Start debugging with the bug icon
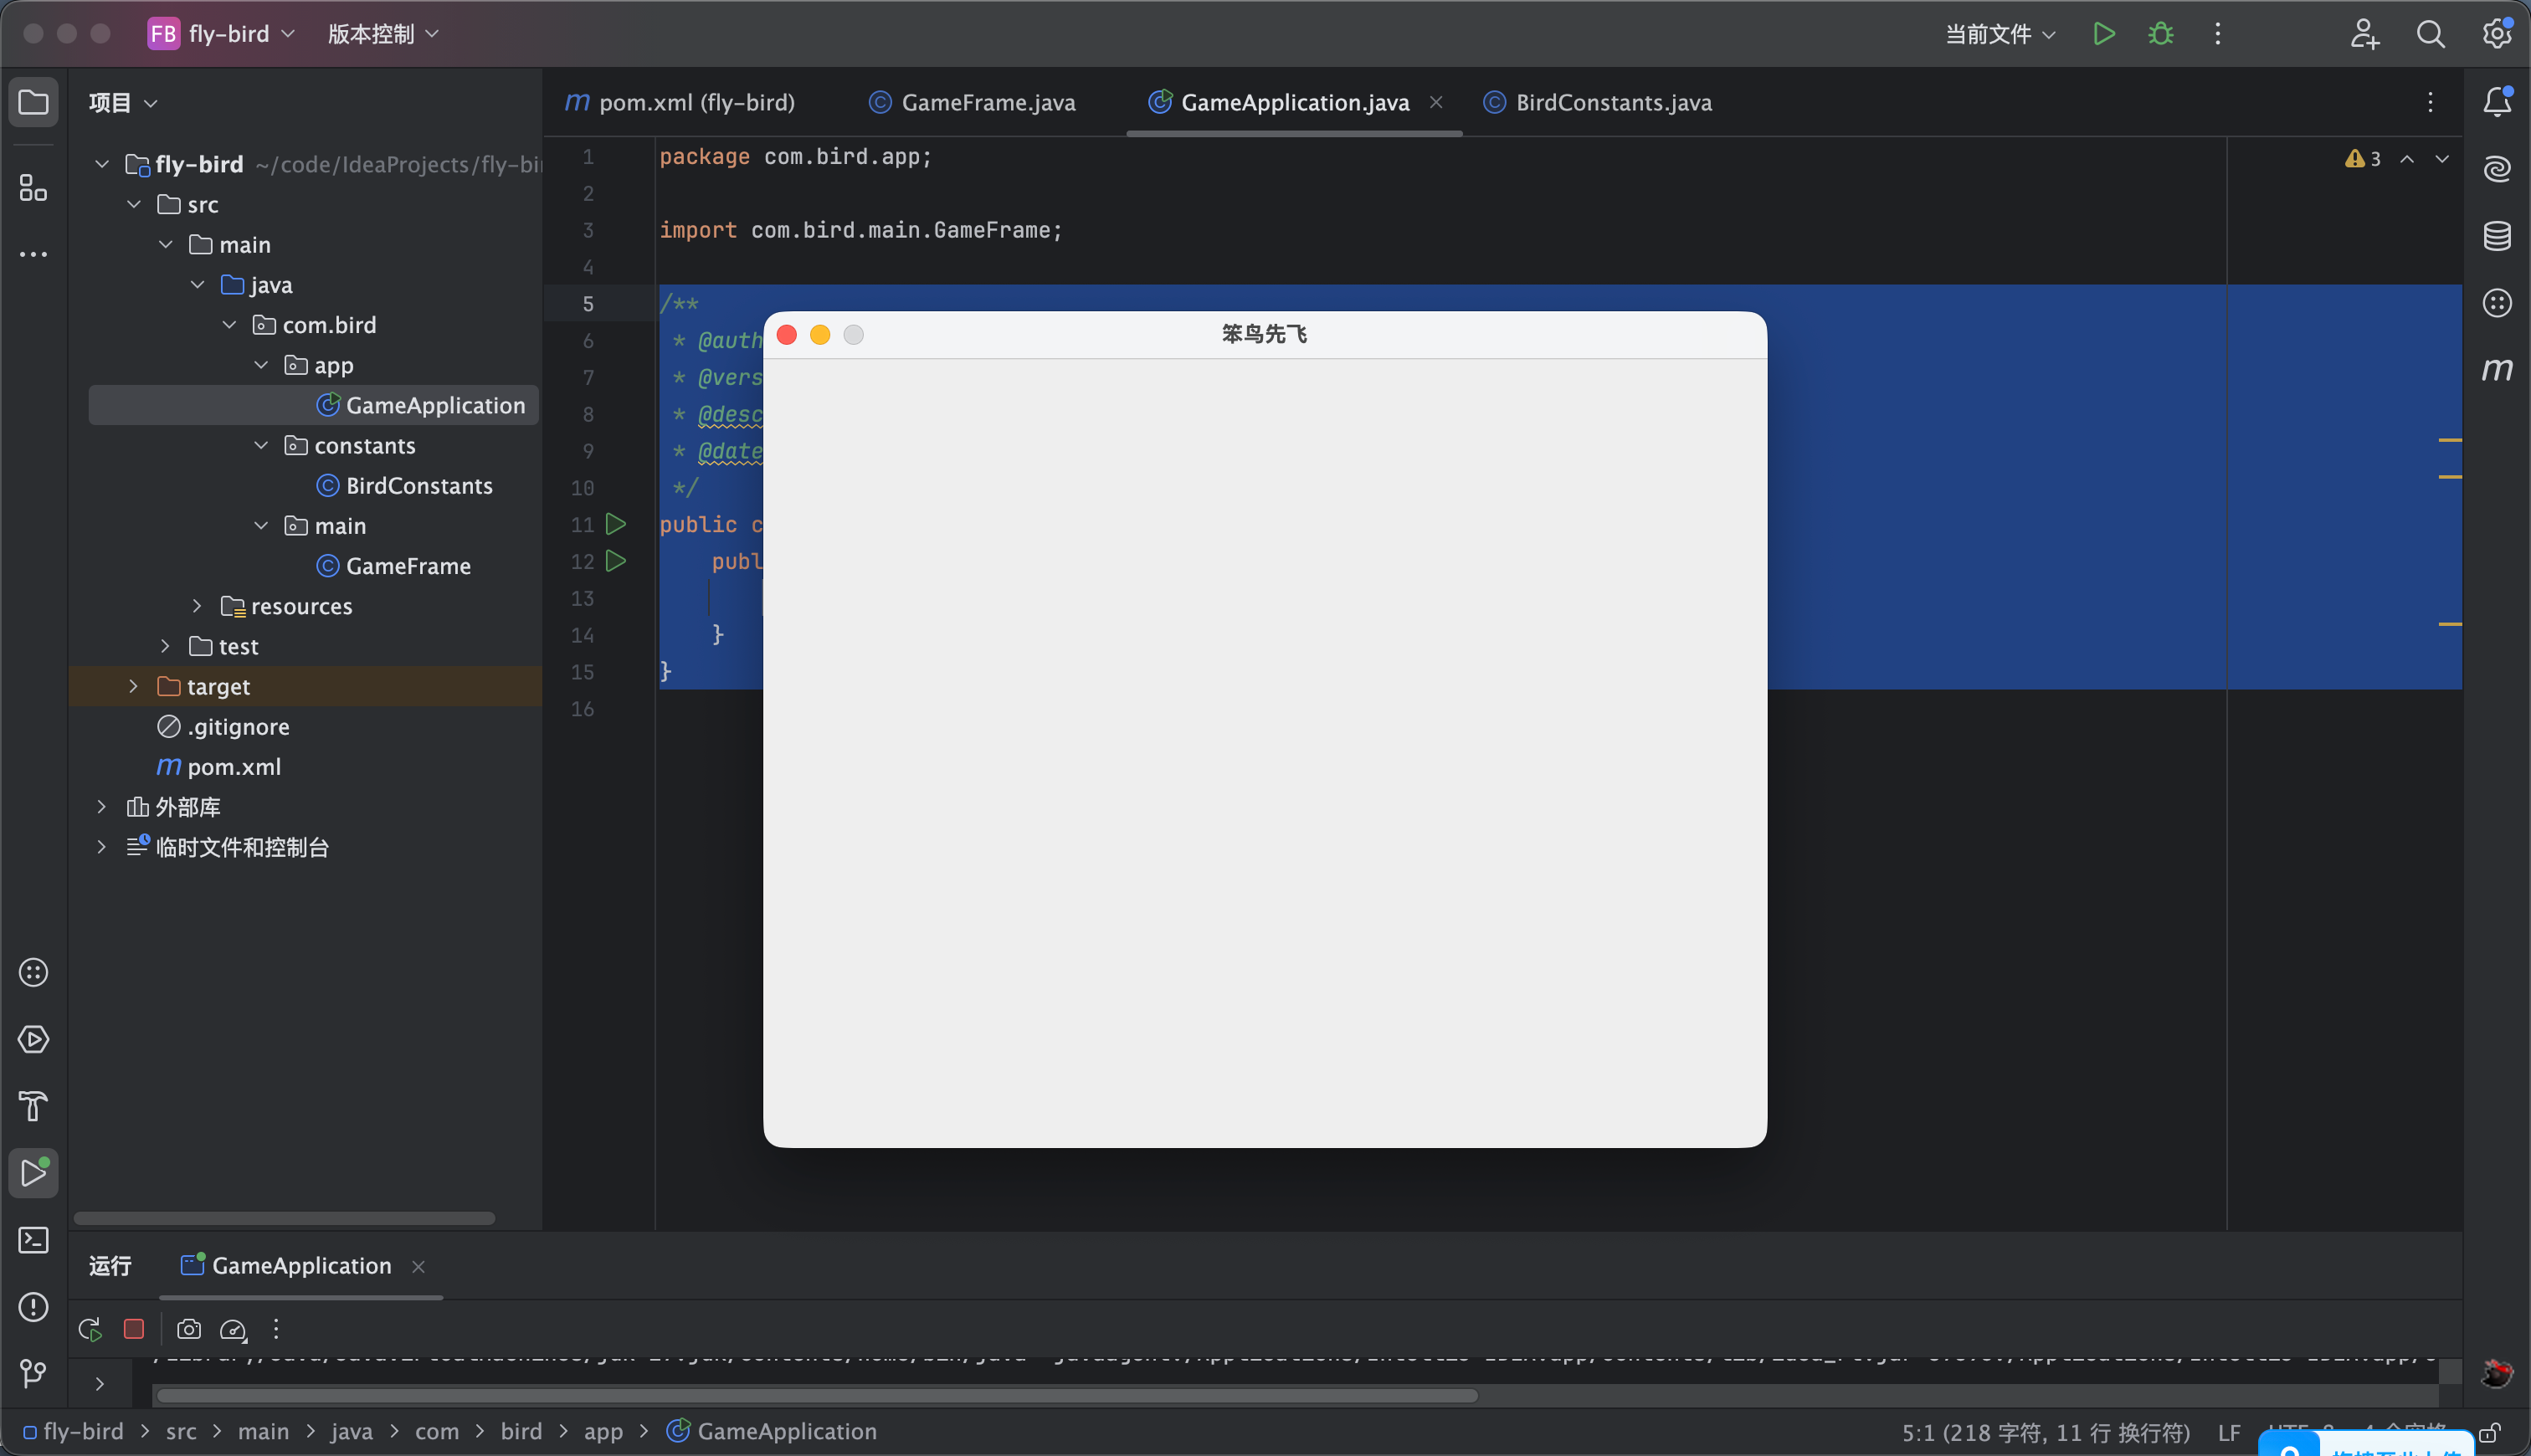This screenshot has width=2531, height=1456. click(x=2160, y=34)
